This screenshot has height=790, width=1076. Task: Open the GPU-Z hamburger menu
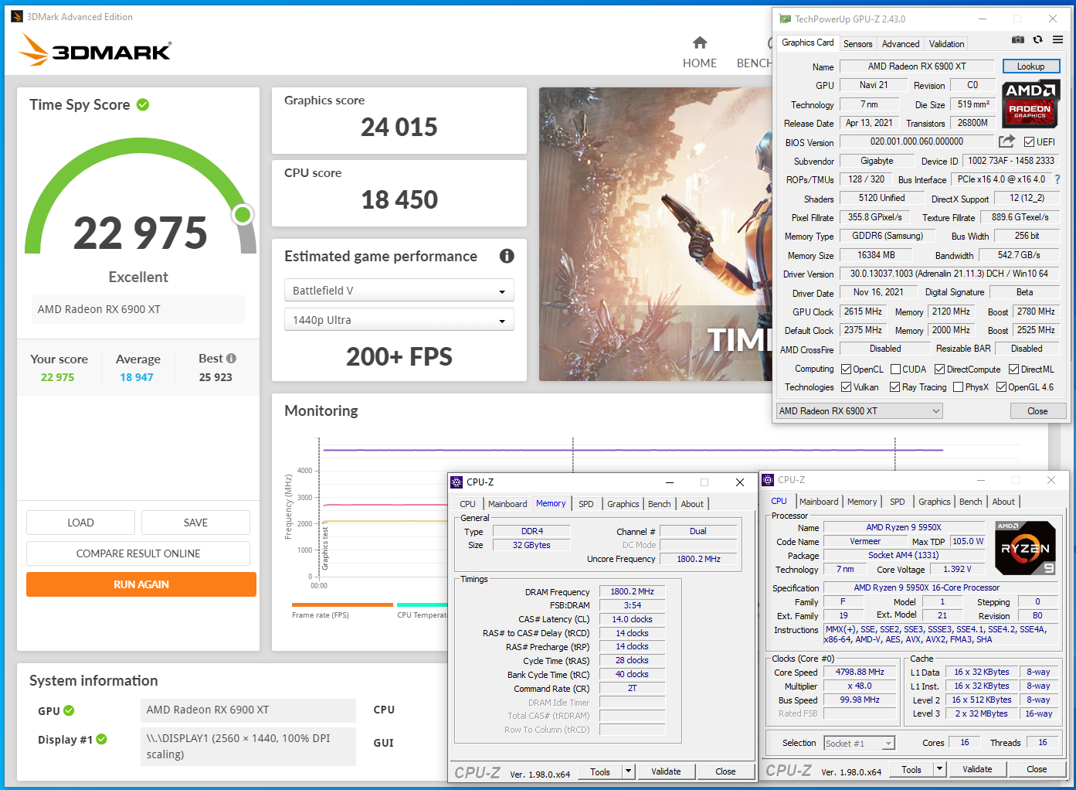tap(1057, 39)
